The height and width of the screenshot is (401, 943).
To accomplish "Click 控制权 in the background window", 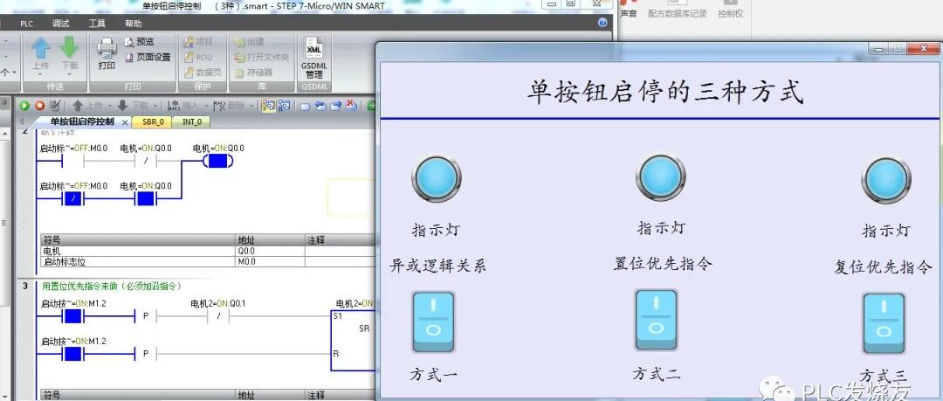I will point(730,13).
